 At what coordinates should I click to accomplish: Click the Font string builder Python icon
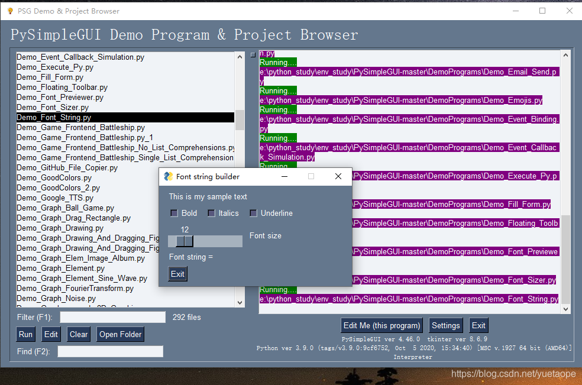(x=169, y=176)
